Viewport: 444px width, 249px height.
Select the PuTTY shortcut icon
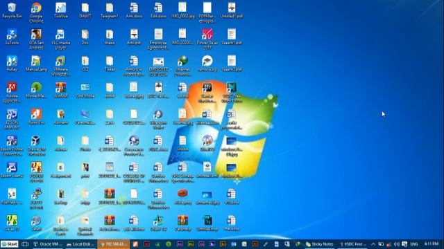coord(36,199)
